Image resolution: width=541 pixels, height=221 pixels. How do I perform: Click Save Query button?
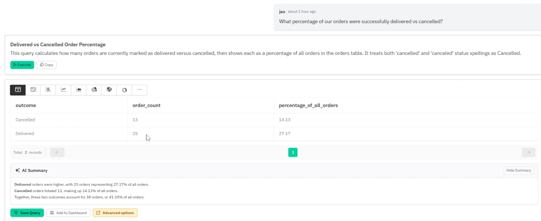pos(27,213)
